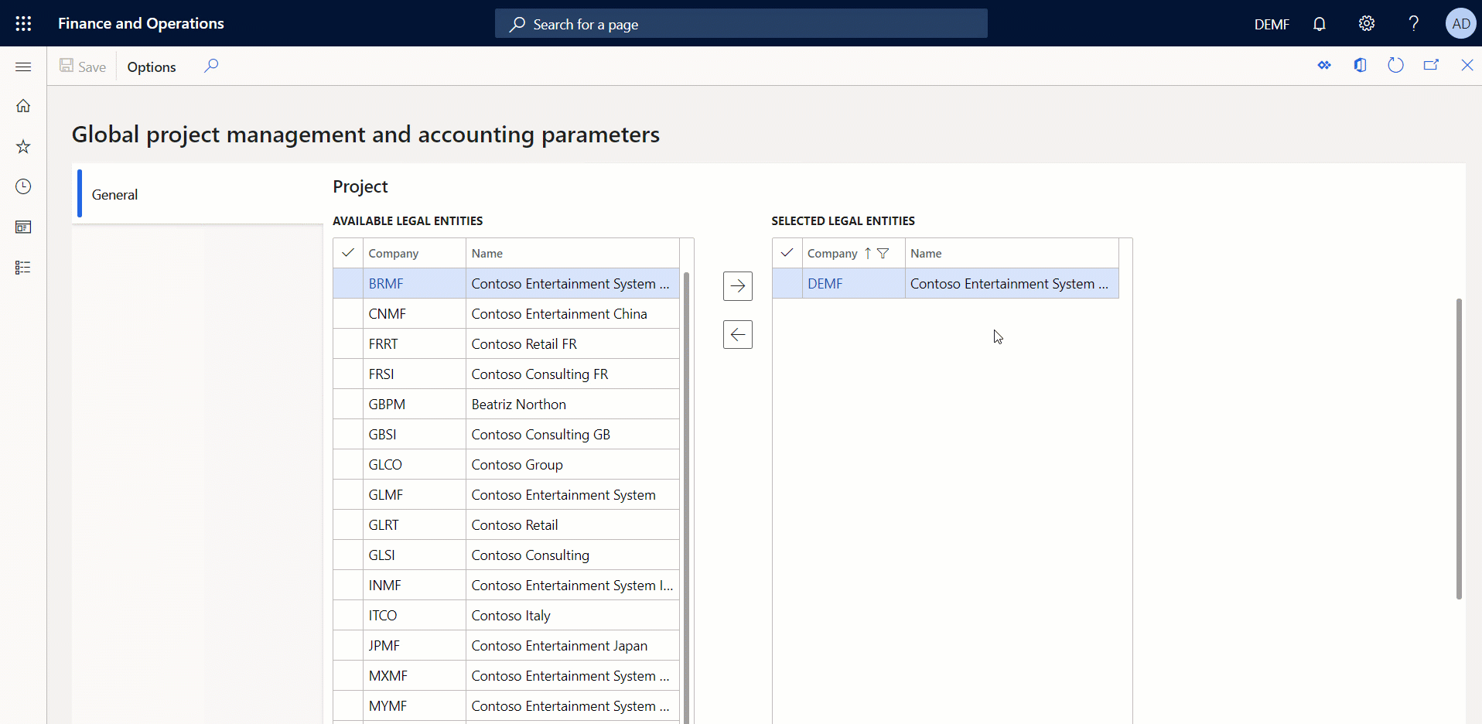Tick the BRMF row selector
The image size is (1482, 724).
[x=348, y=283]
